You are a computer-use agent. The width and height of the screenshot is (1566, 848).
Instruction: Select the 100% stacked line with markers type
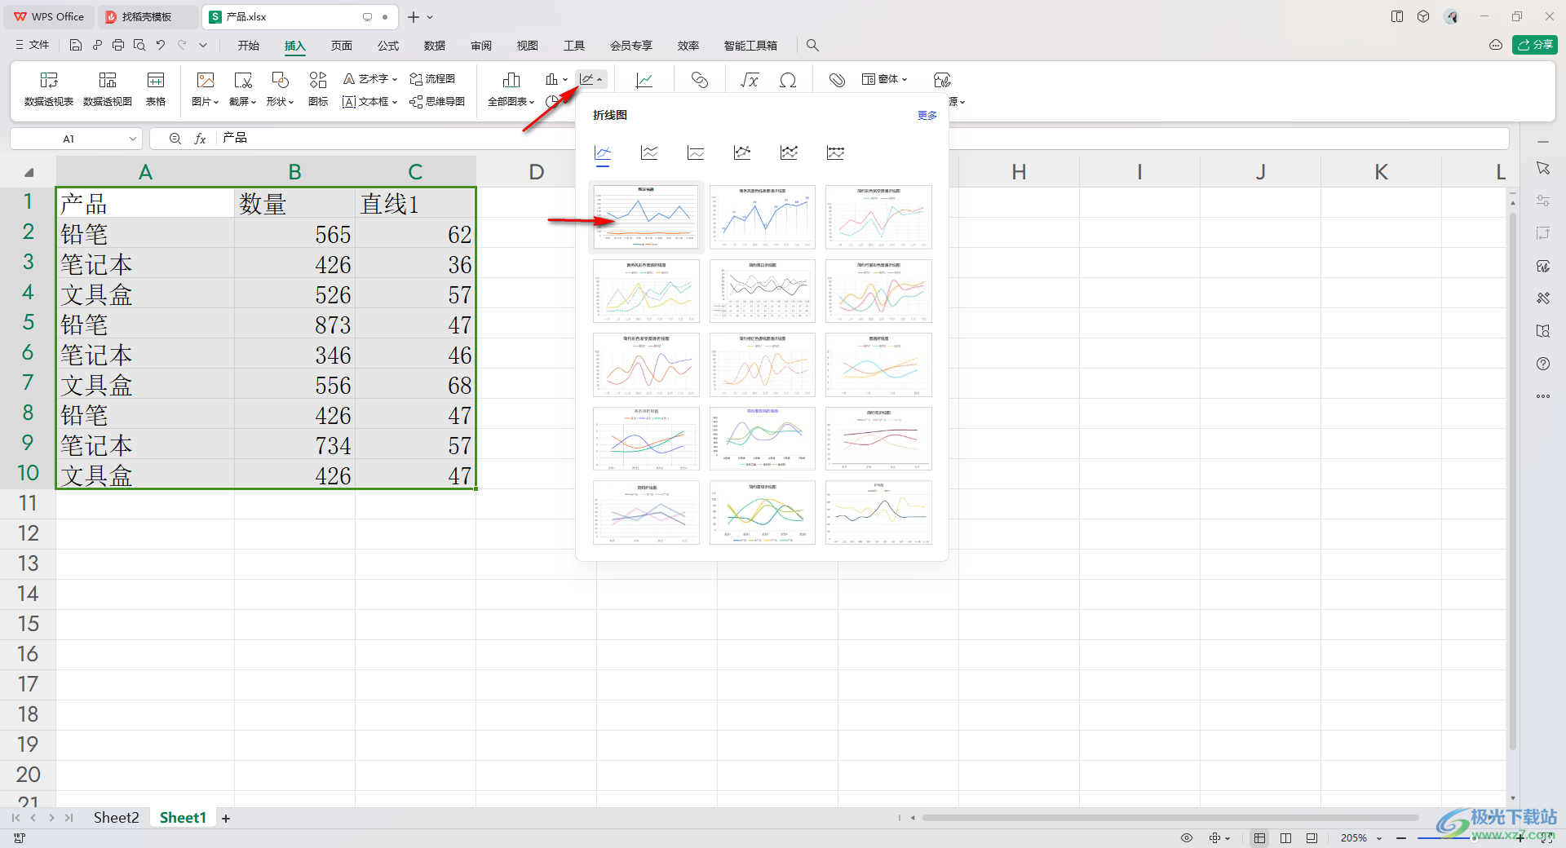point(835,152)
